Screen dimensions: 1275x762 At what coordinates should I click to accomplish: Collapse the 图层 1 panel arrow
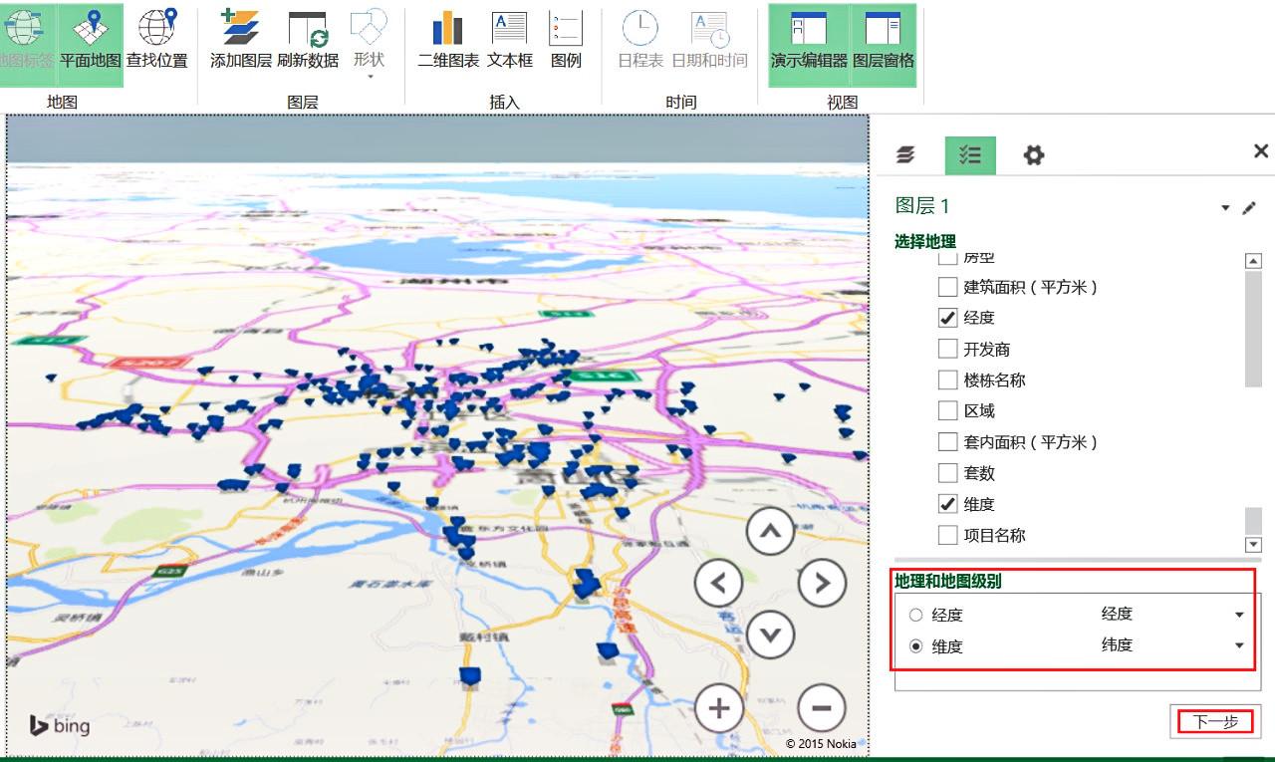[1225, 208]
